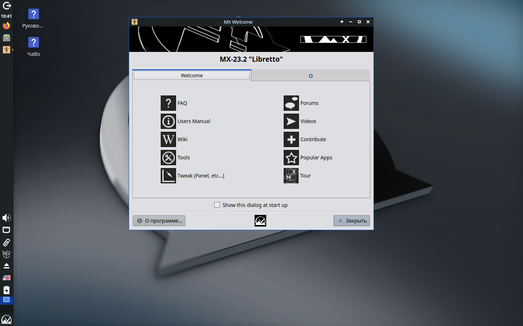This screenshot has height=326, width=523.
Task: Visit Forums via the speech bubbles icon
Action: tap(291, 103)
